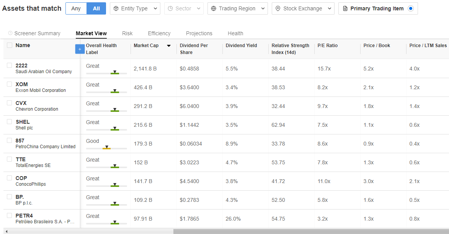Sort by the Name column header
The width and height of the screenshot is (449, 234).
[x=23, y=45]
